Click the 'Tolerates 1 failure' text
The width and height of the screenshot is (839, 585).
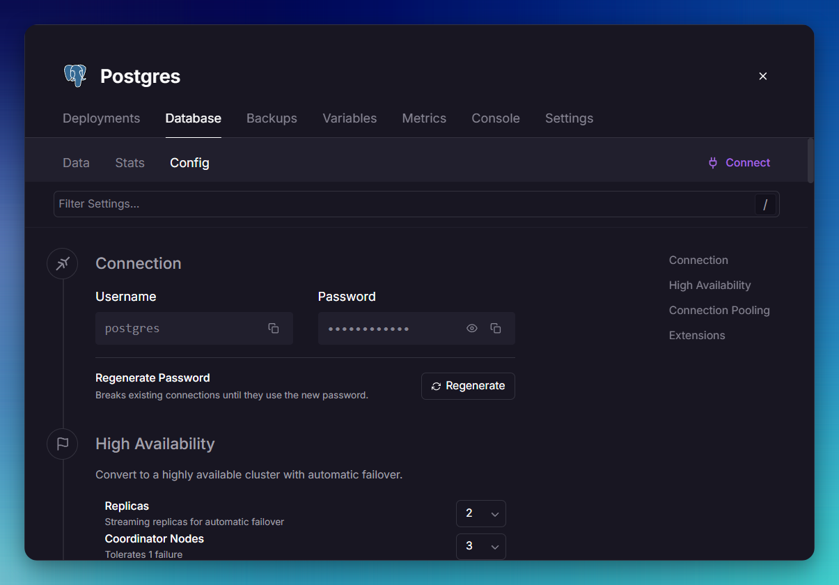pyautogui.click(x=143, y=555)
